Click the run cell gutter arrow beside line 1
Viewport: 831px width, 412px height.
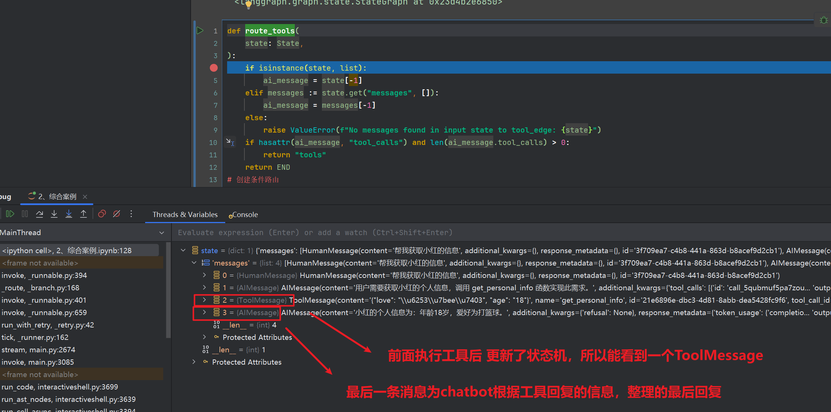(x=200, y=30)
